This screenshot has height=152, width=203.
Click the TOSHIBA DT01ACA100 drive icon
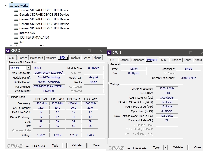(16, 37)
